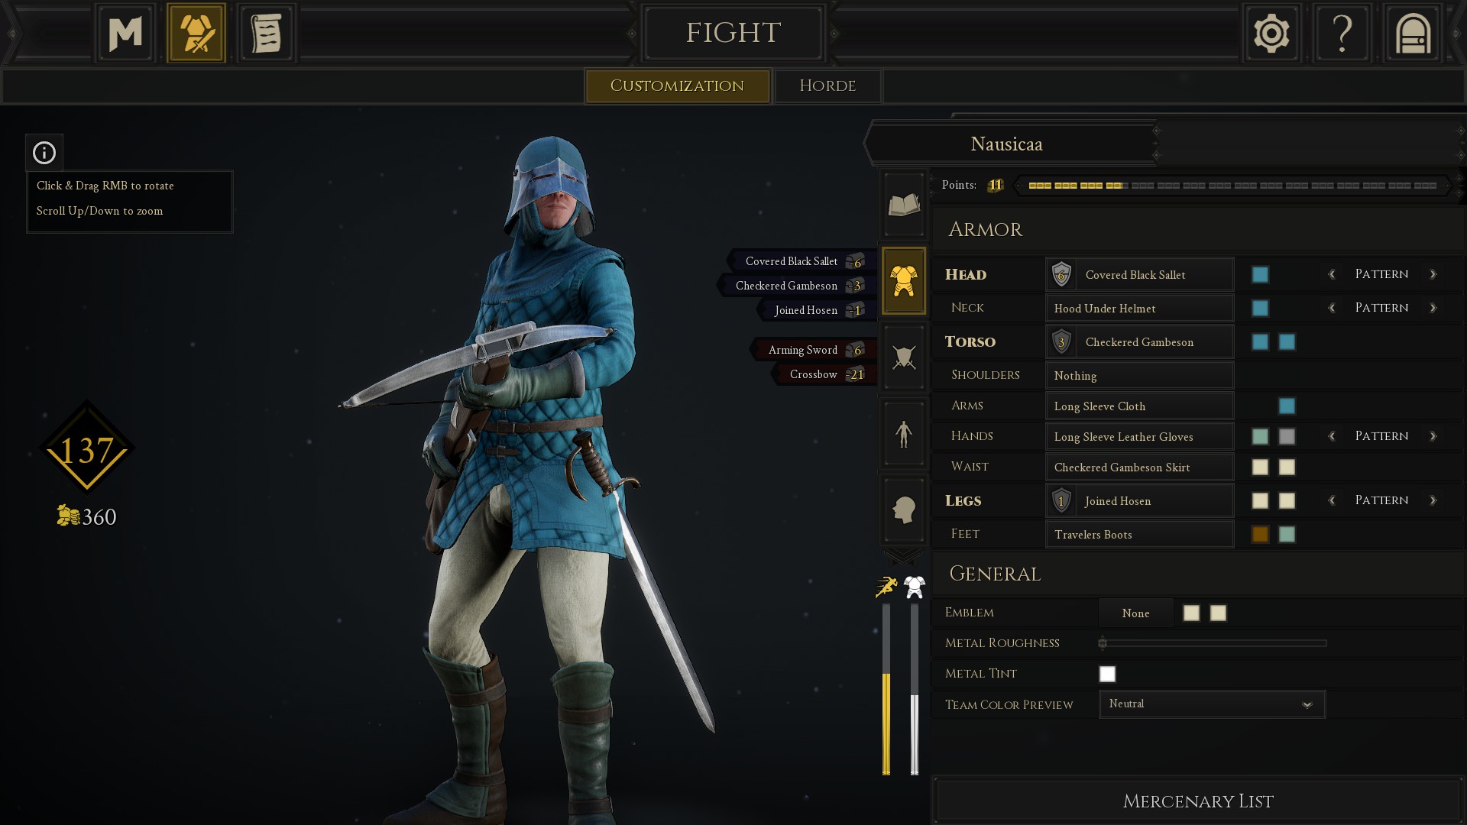Open the Covered Black Sallet head selector

1139,274
